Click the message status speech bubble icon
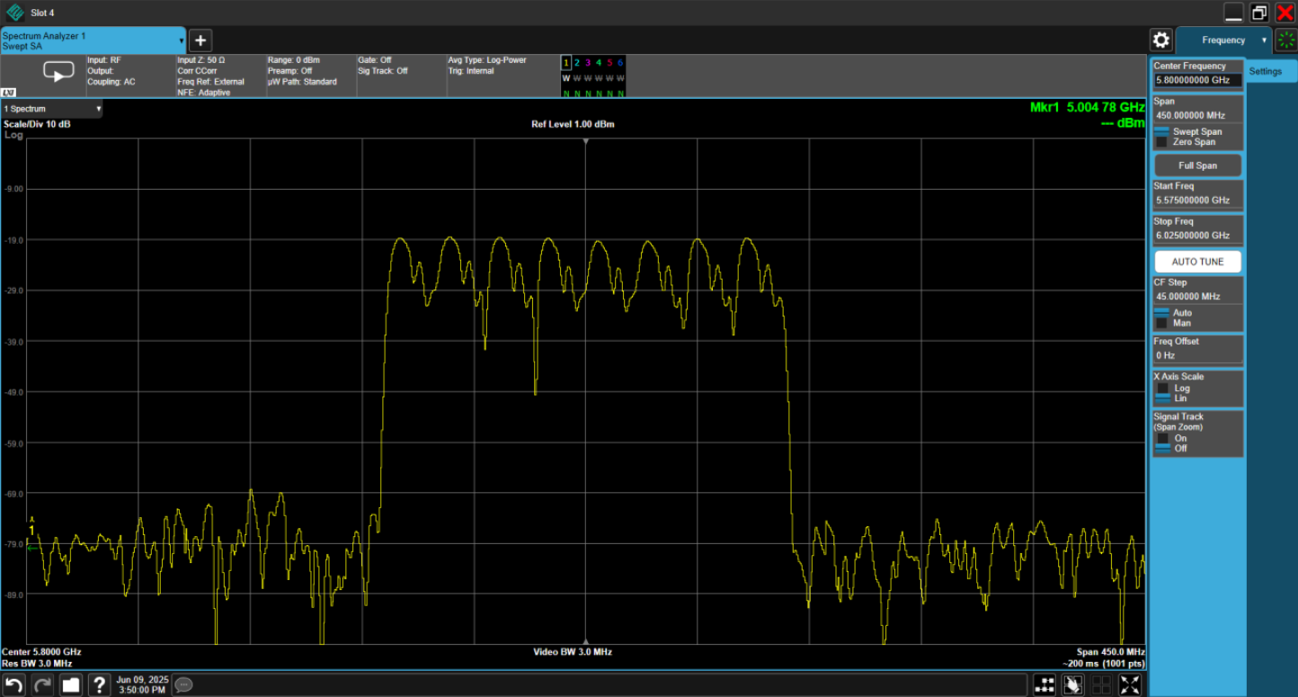 pos(183,685)
